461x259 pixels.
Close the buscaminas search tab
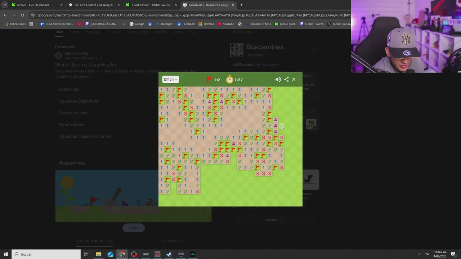pyautogui.click(x=233, y=5)
